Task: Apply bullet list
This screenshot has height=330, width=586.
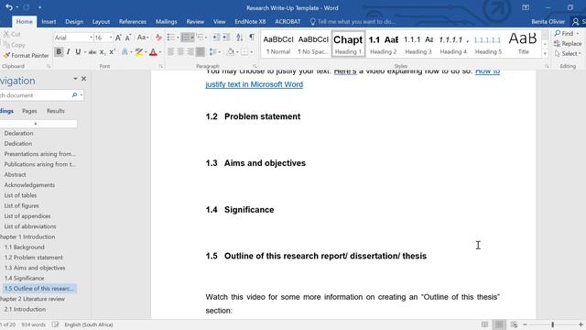Action: [171, 37]
